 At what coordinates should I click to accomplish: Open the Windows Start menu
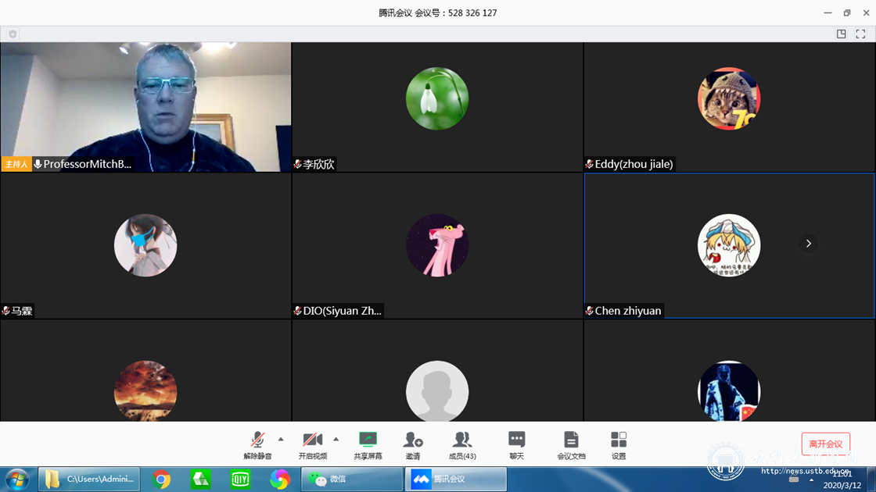[x=17, y=480]
